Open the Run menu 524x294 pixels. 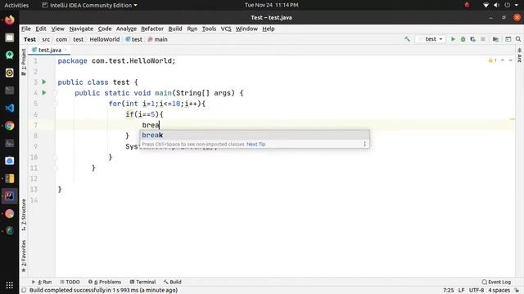pos(192,29)
